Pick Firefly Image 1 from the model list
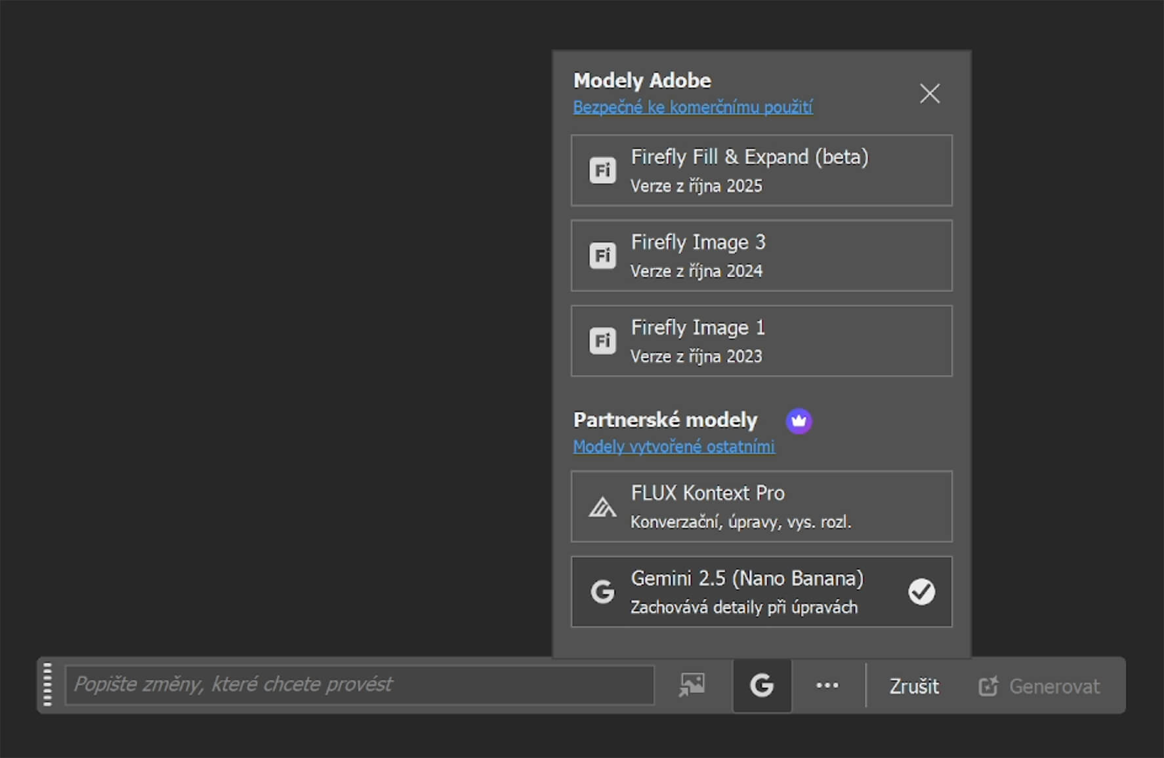Image resolution: width=1164 pixels, height=758 pixels. tap(761, 341)
